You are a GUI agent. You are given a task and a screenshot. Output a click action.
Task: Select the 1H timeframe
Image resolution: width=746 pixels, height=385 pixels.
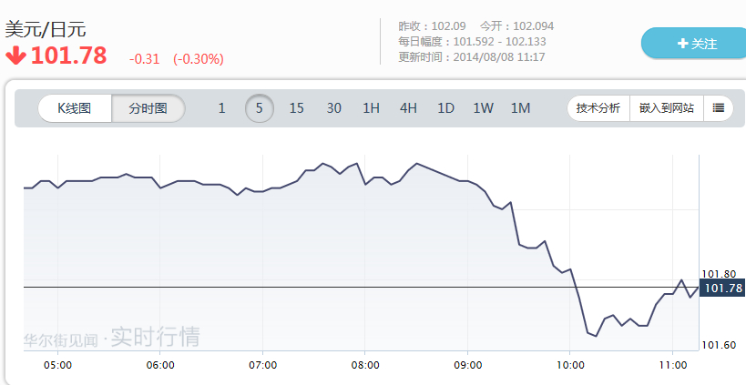[x=371, y=108]
